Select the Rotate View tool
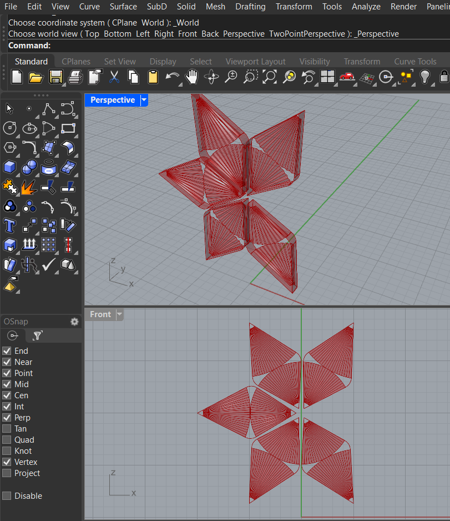This screenshot has height=521, width=450. (x=211, y=77)
